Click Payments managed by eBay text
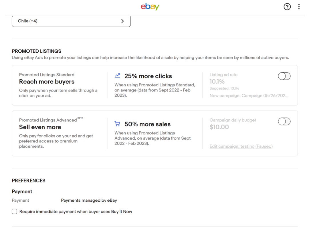The height and width of the screenshot is (228, 309). click(89, 200)
